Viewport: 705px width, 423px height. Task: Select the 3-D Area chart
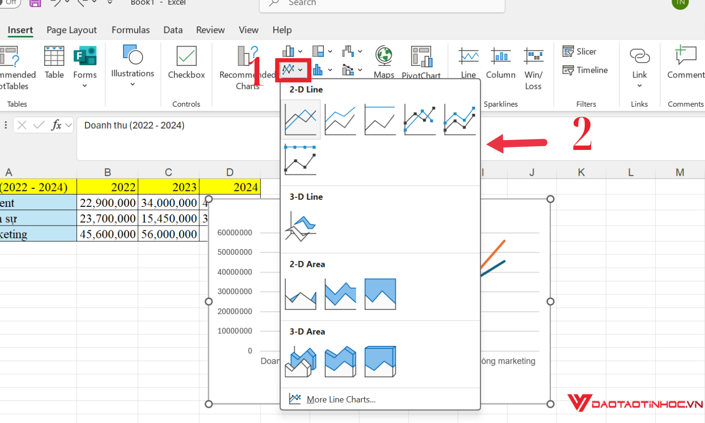301,361
